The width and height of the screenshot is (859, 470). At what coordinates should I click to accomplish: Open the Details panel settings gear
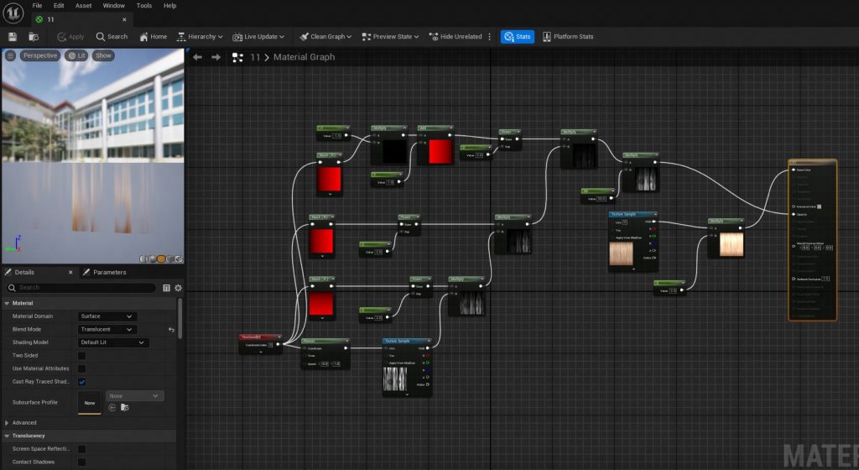click(x=178, y=288)
